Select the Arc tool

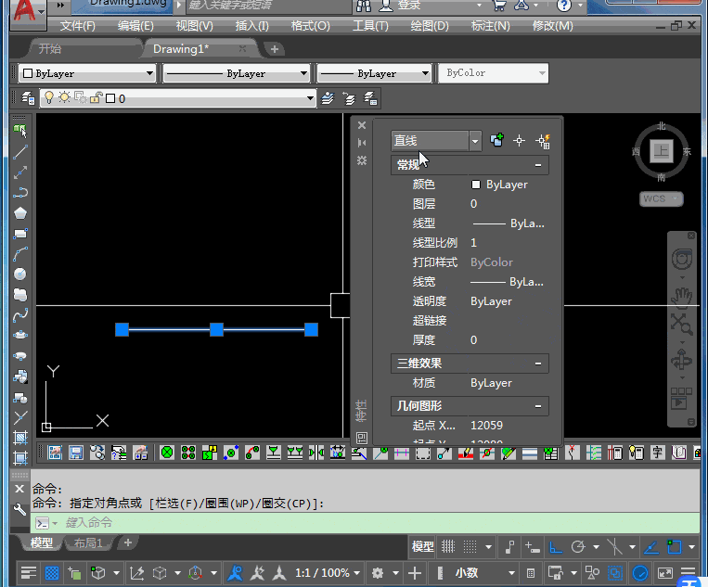pyautogui.click(x=20, y=253)
